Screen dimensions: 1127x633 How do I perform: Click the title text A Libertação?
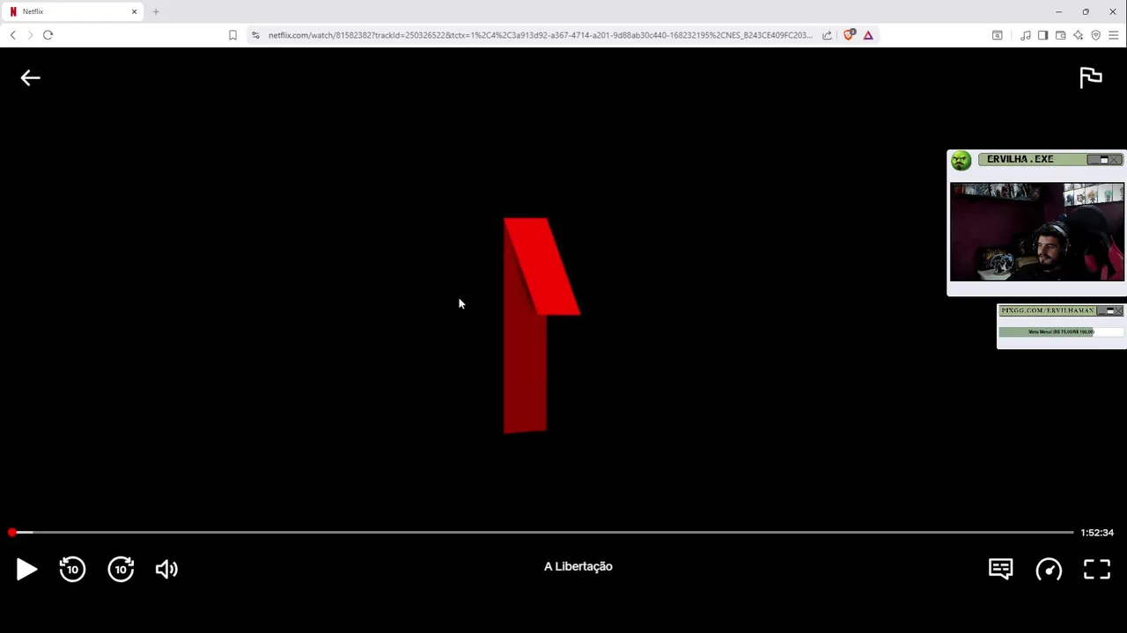pos(578,566)
